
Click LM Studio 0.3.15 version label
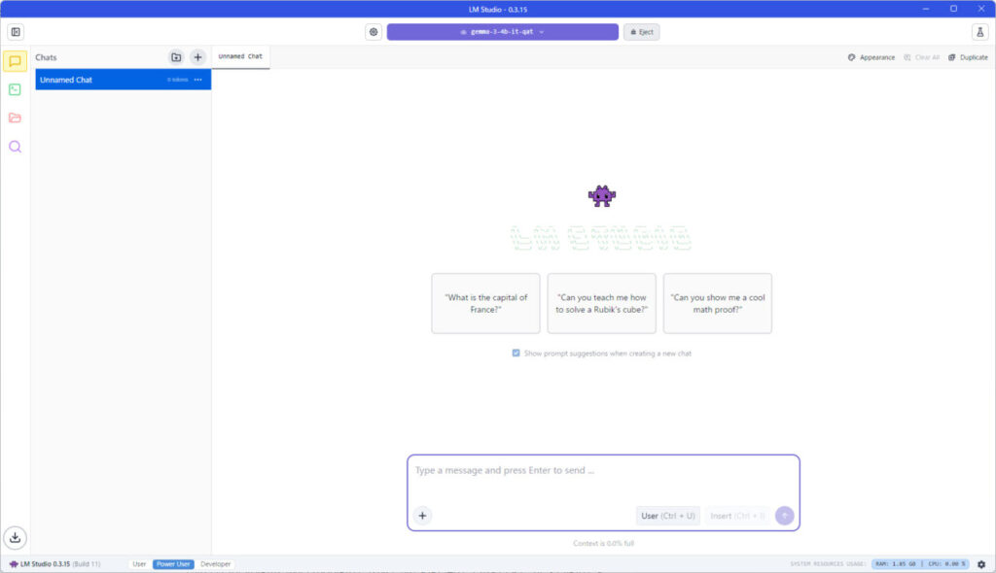coord(54,564)
